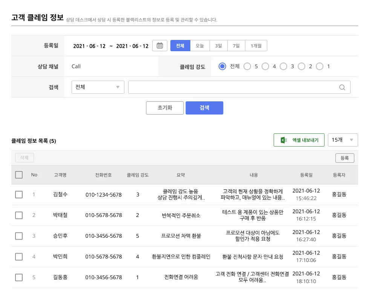Select claim intensity level 5 radio button
This screenshot has height=295, width=369.
(x=247, y=66)
